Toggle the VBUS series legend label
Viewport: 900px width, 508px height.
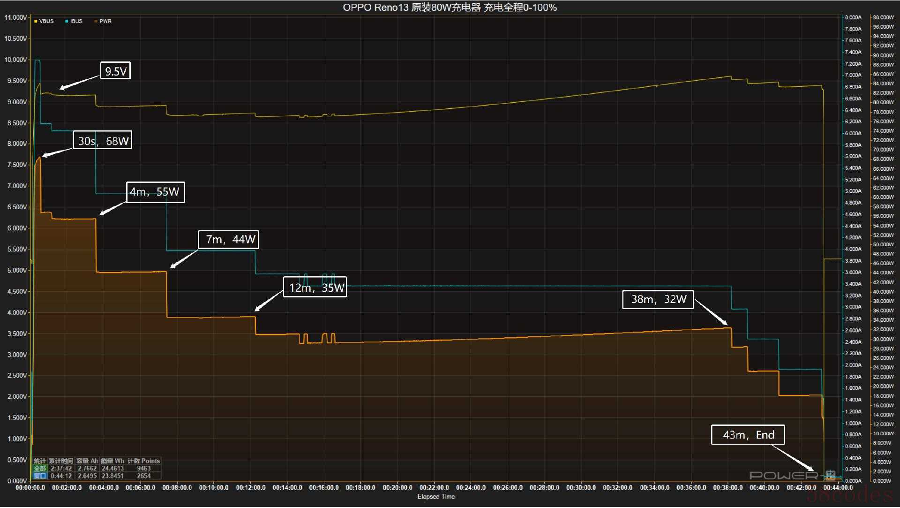pyautogui.click(x=46, y=21)
